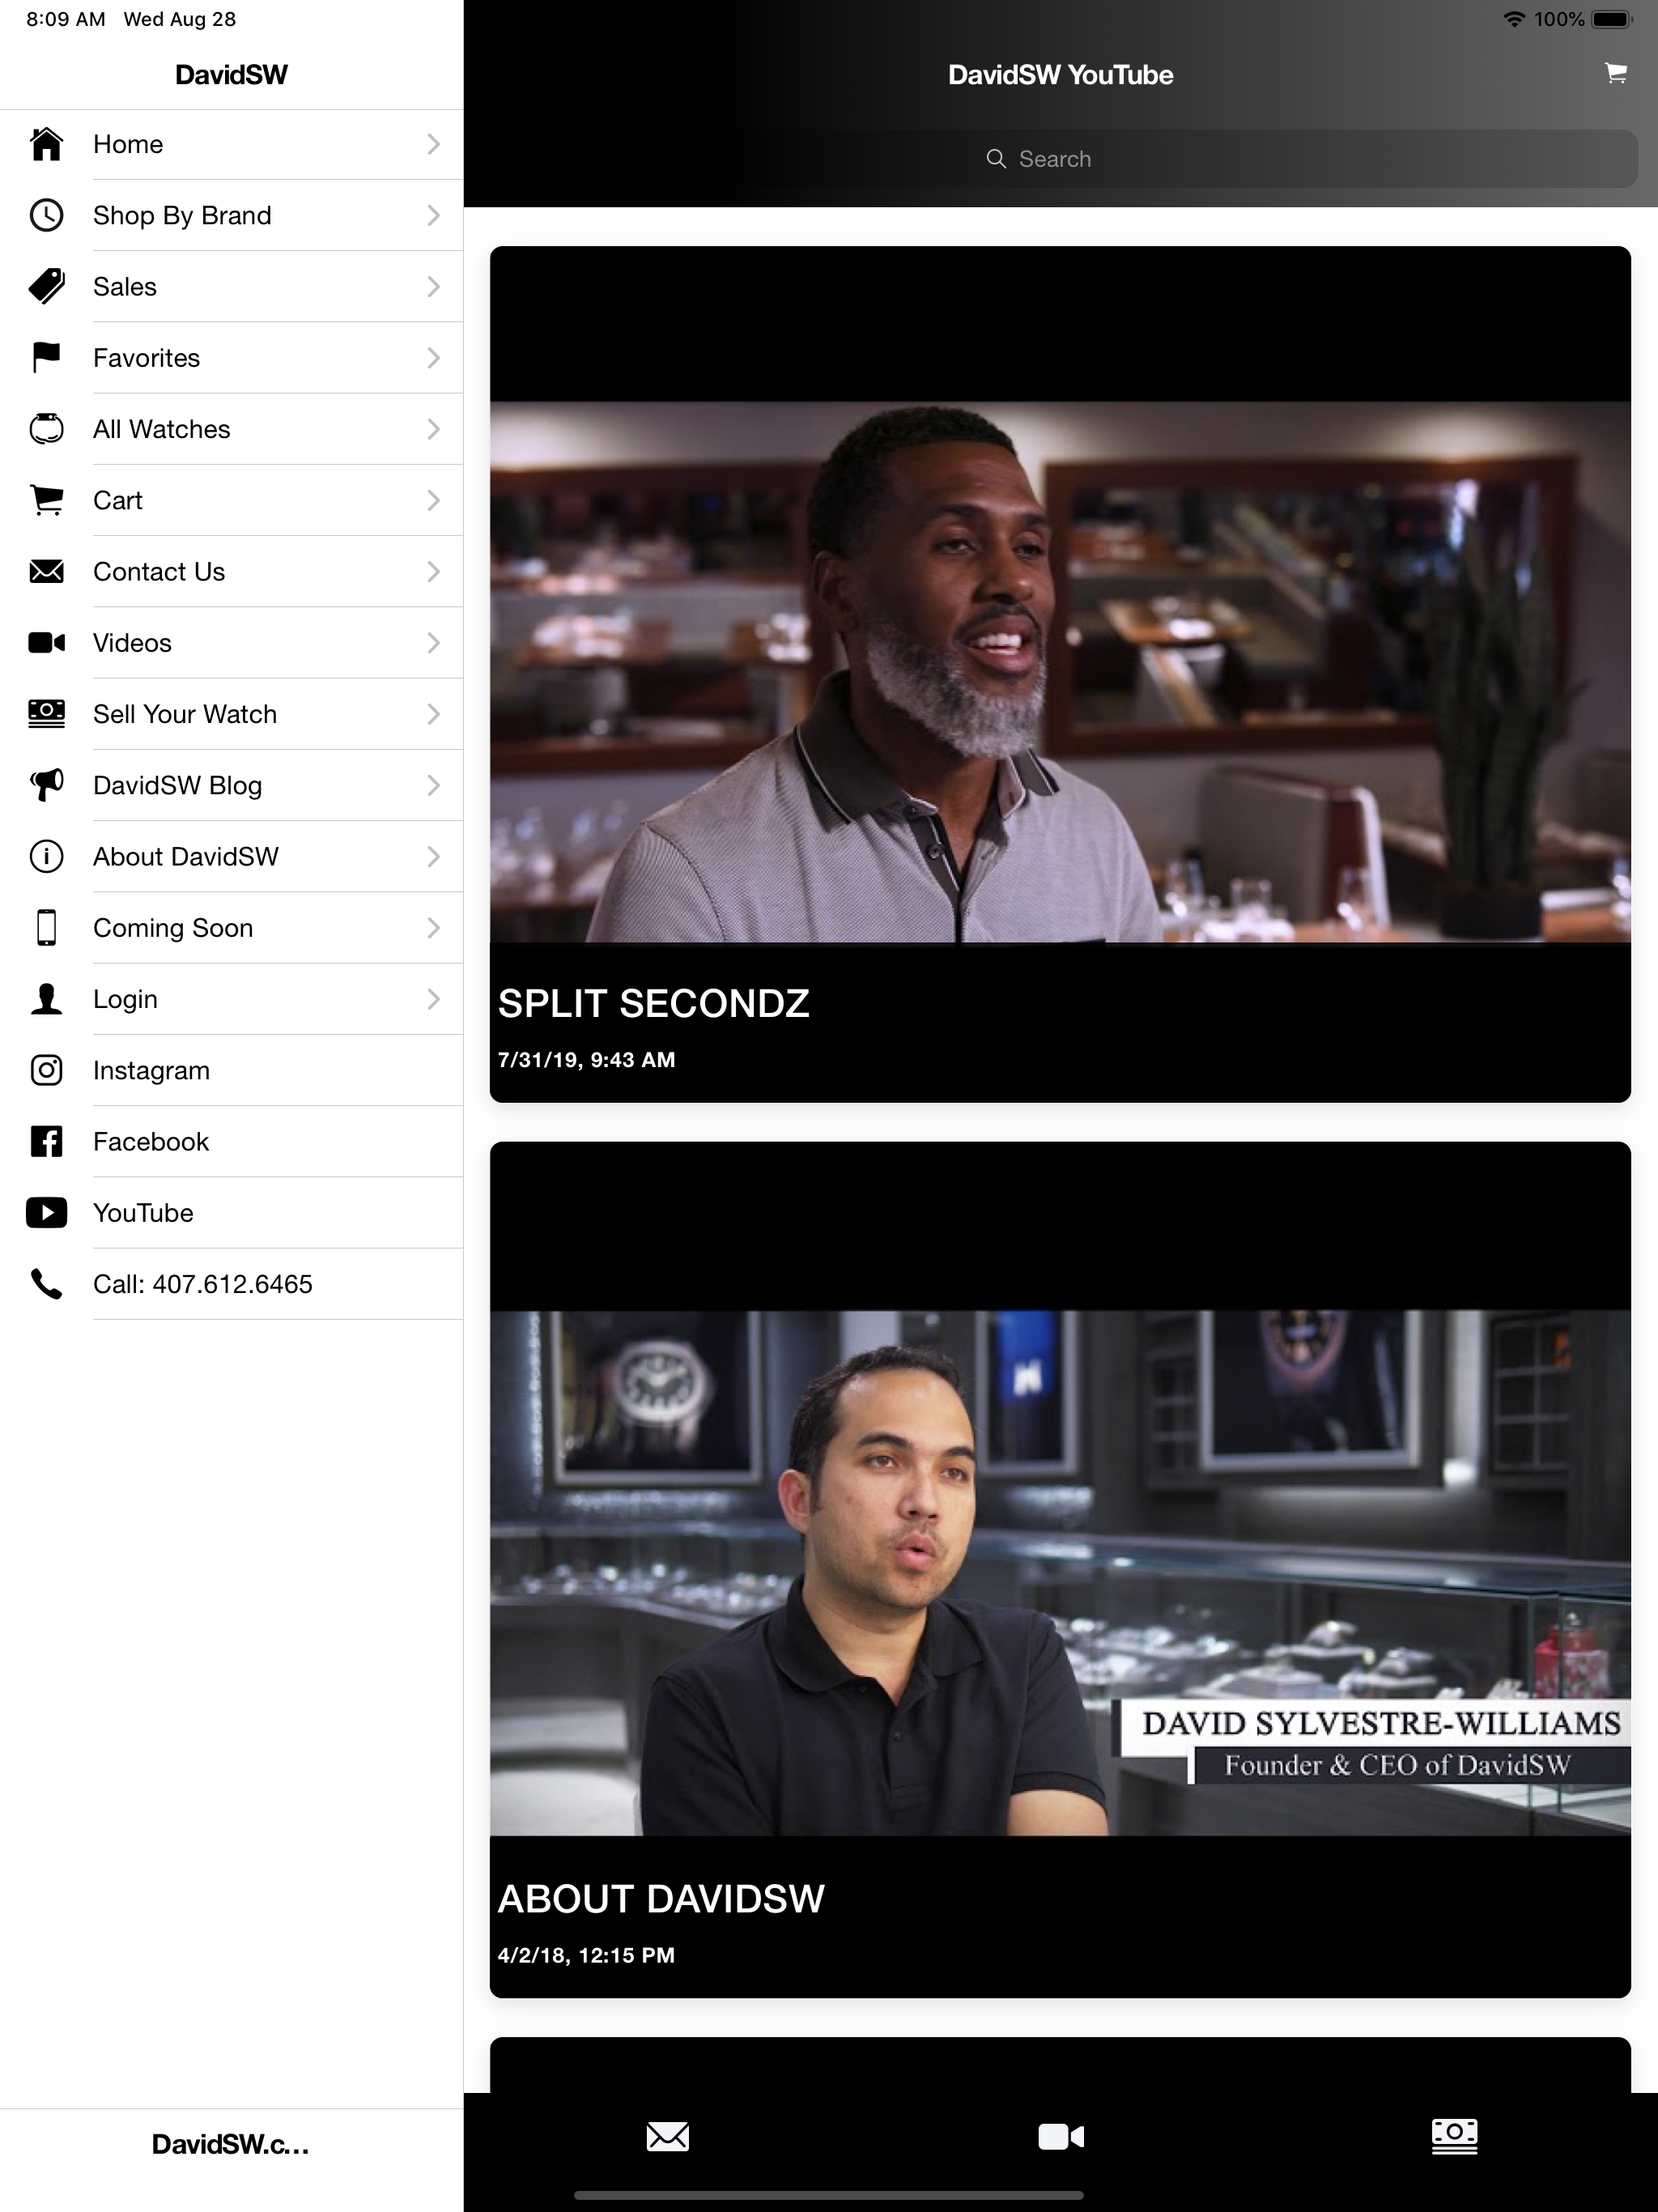Open Sell Your Watch menu item
Viewport: 1658px width, 2212px height.
pyautogui.click(x=231, y=713)
